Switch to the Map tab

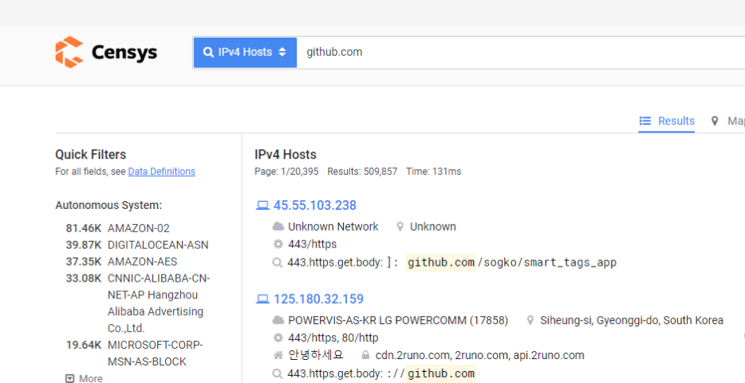[x=728, y=121]
